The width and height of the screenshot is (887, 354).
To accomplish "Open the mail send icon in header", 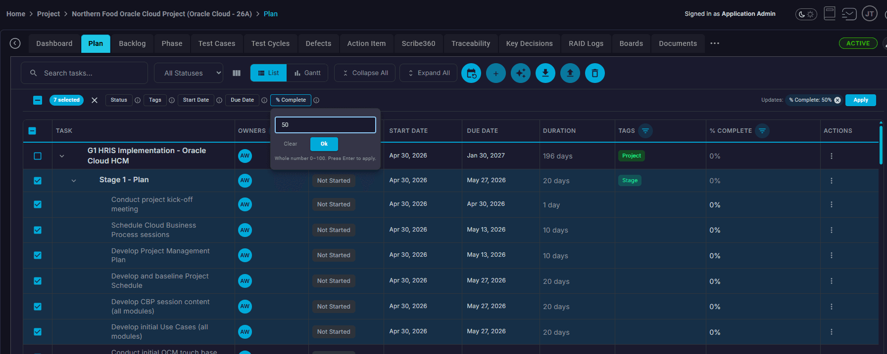I will pos(849,13).
